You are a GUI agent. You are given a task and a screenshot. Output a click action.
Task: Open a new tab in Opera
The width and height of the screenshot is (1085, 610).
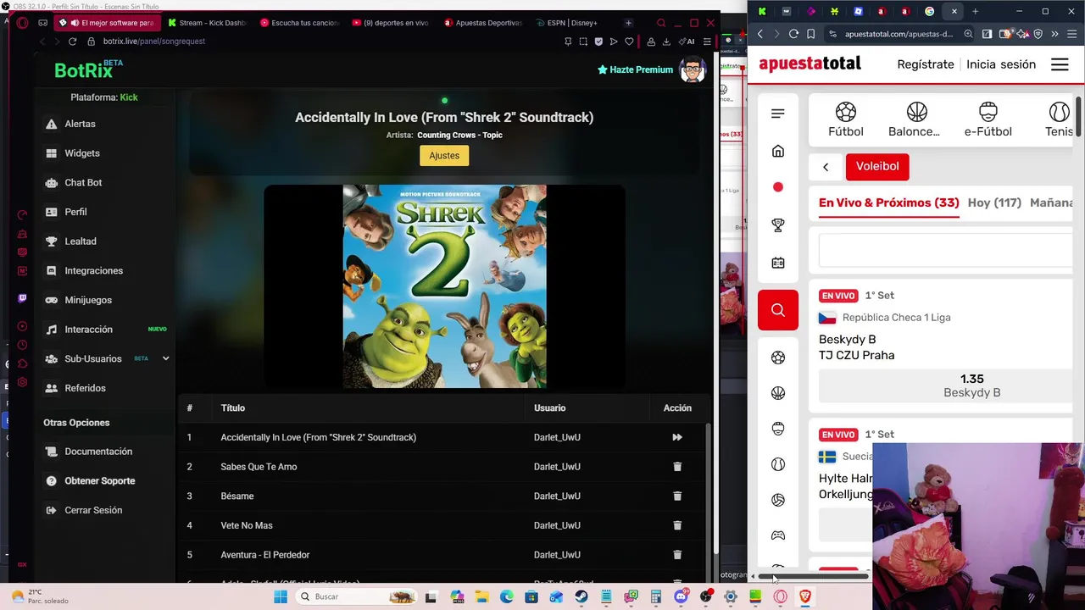pos(628,23)
